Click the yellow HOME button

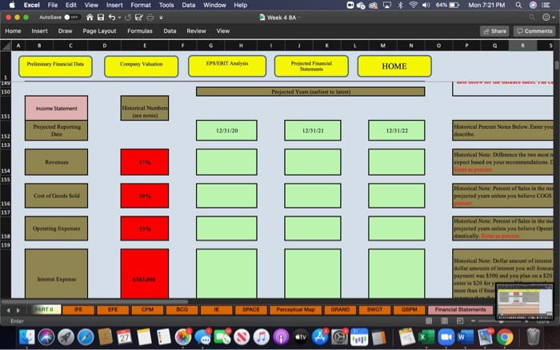click(x=394, y=66)
